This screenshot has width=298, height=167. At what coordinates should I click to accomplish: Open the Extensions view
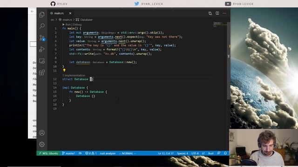coord(42,72)
